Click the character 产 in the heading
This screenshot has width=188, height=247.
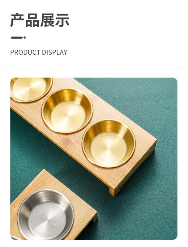tap(17, 20)
